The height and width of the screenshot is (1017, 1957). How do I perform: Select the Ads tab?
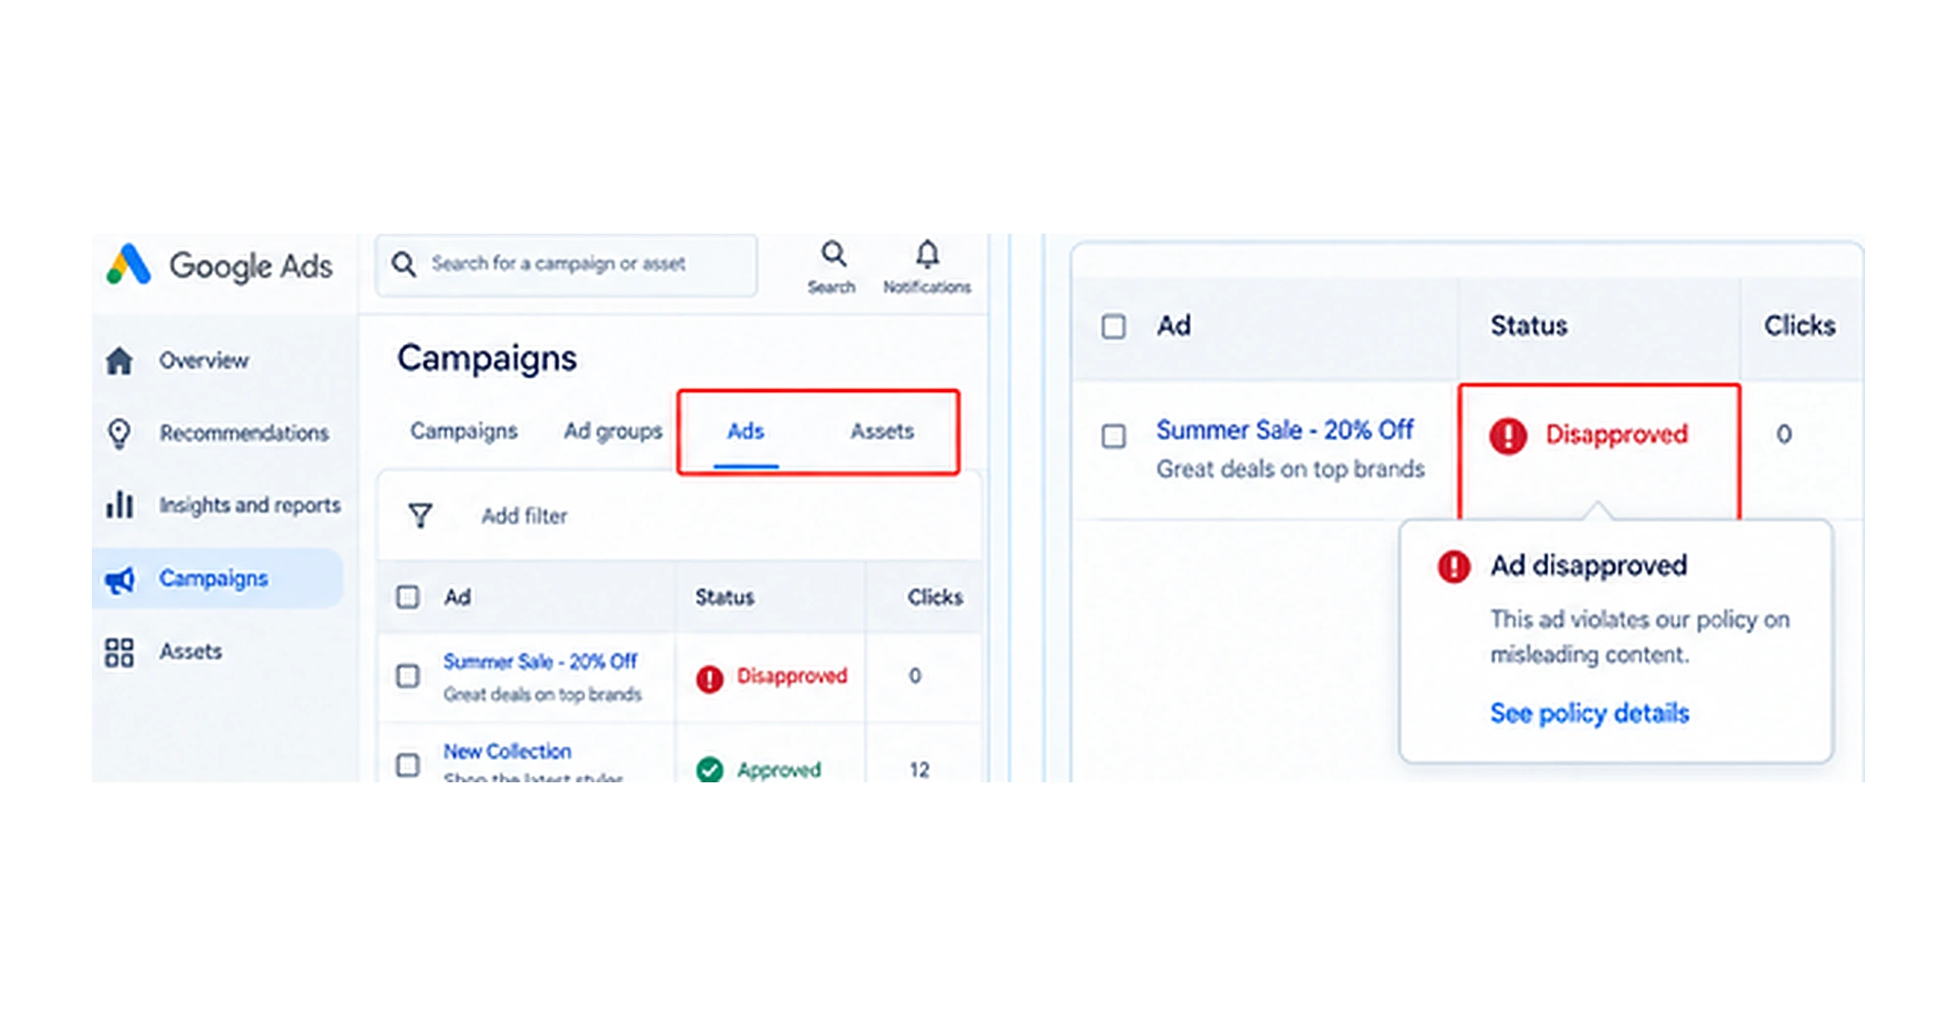click(x=746, y=431)
